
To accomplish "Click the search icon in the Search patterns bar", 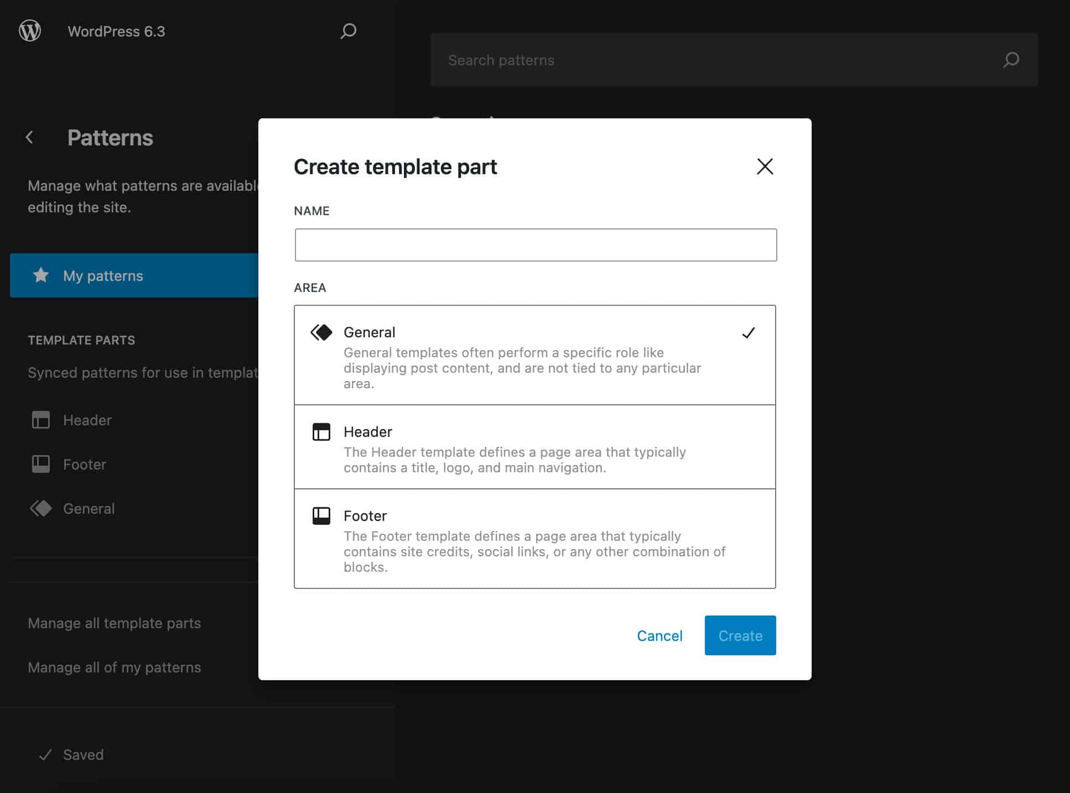I will coord(1011,60).
